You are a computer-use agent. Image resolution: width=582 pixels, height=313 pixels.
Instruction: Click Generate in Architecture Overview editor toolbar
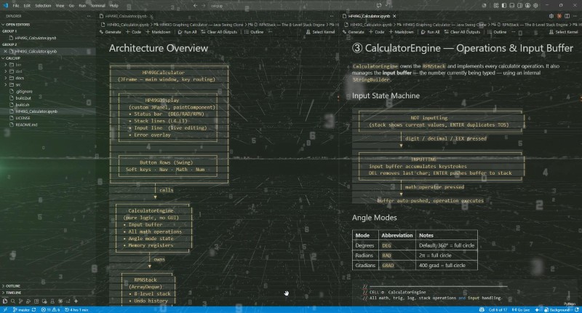[x=111, y=32]
